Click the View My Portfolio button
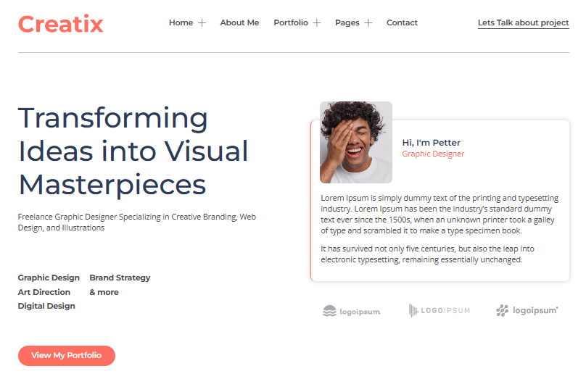Viewport: 586px width, 379px height. (67, 356)
